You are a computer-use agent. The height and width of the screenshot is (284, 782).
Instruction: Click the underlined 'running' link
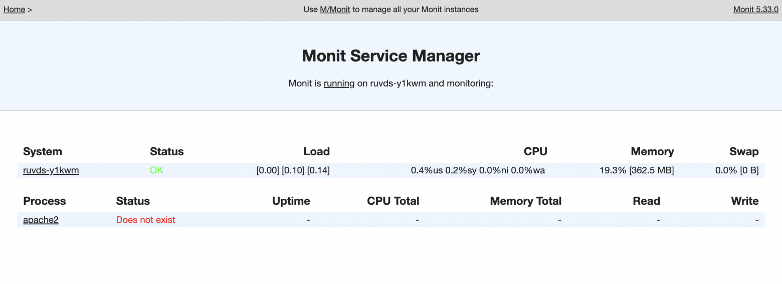tap(339, 84)
